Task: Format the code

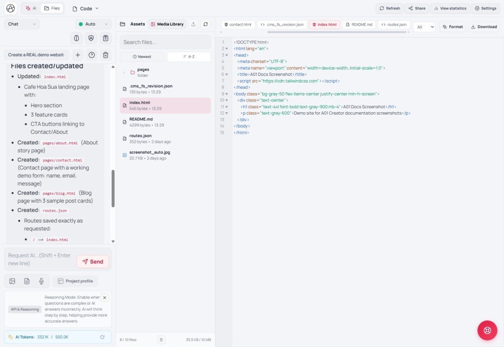Action: (x=453, y=27)
